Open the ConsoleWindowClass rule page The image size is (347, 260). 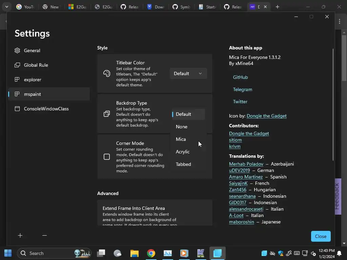(x=49, y=109)
